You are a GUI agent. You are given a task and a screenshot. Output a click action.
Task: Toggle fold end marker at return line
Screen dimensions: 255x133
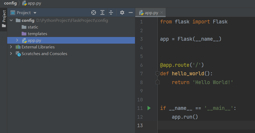coord(157,82)
